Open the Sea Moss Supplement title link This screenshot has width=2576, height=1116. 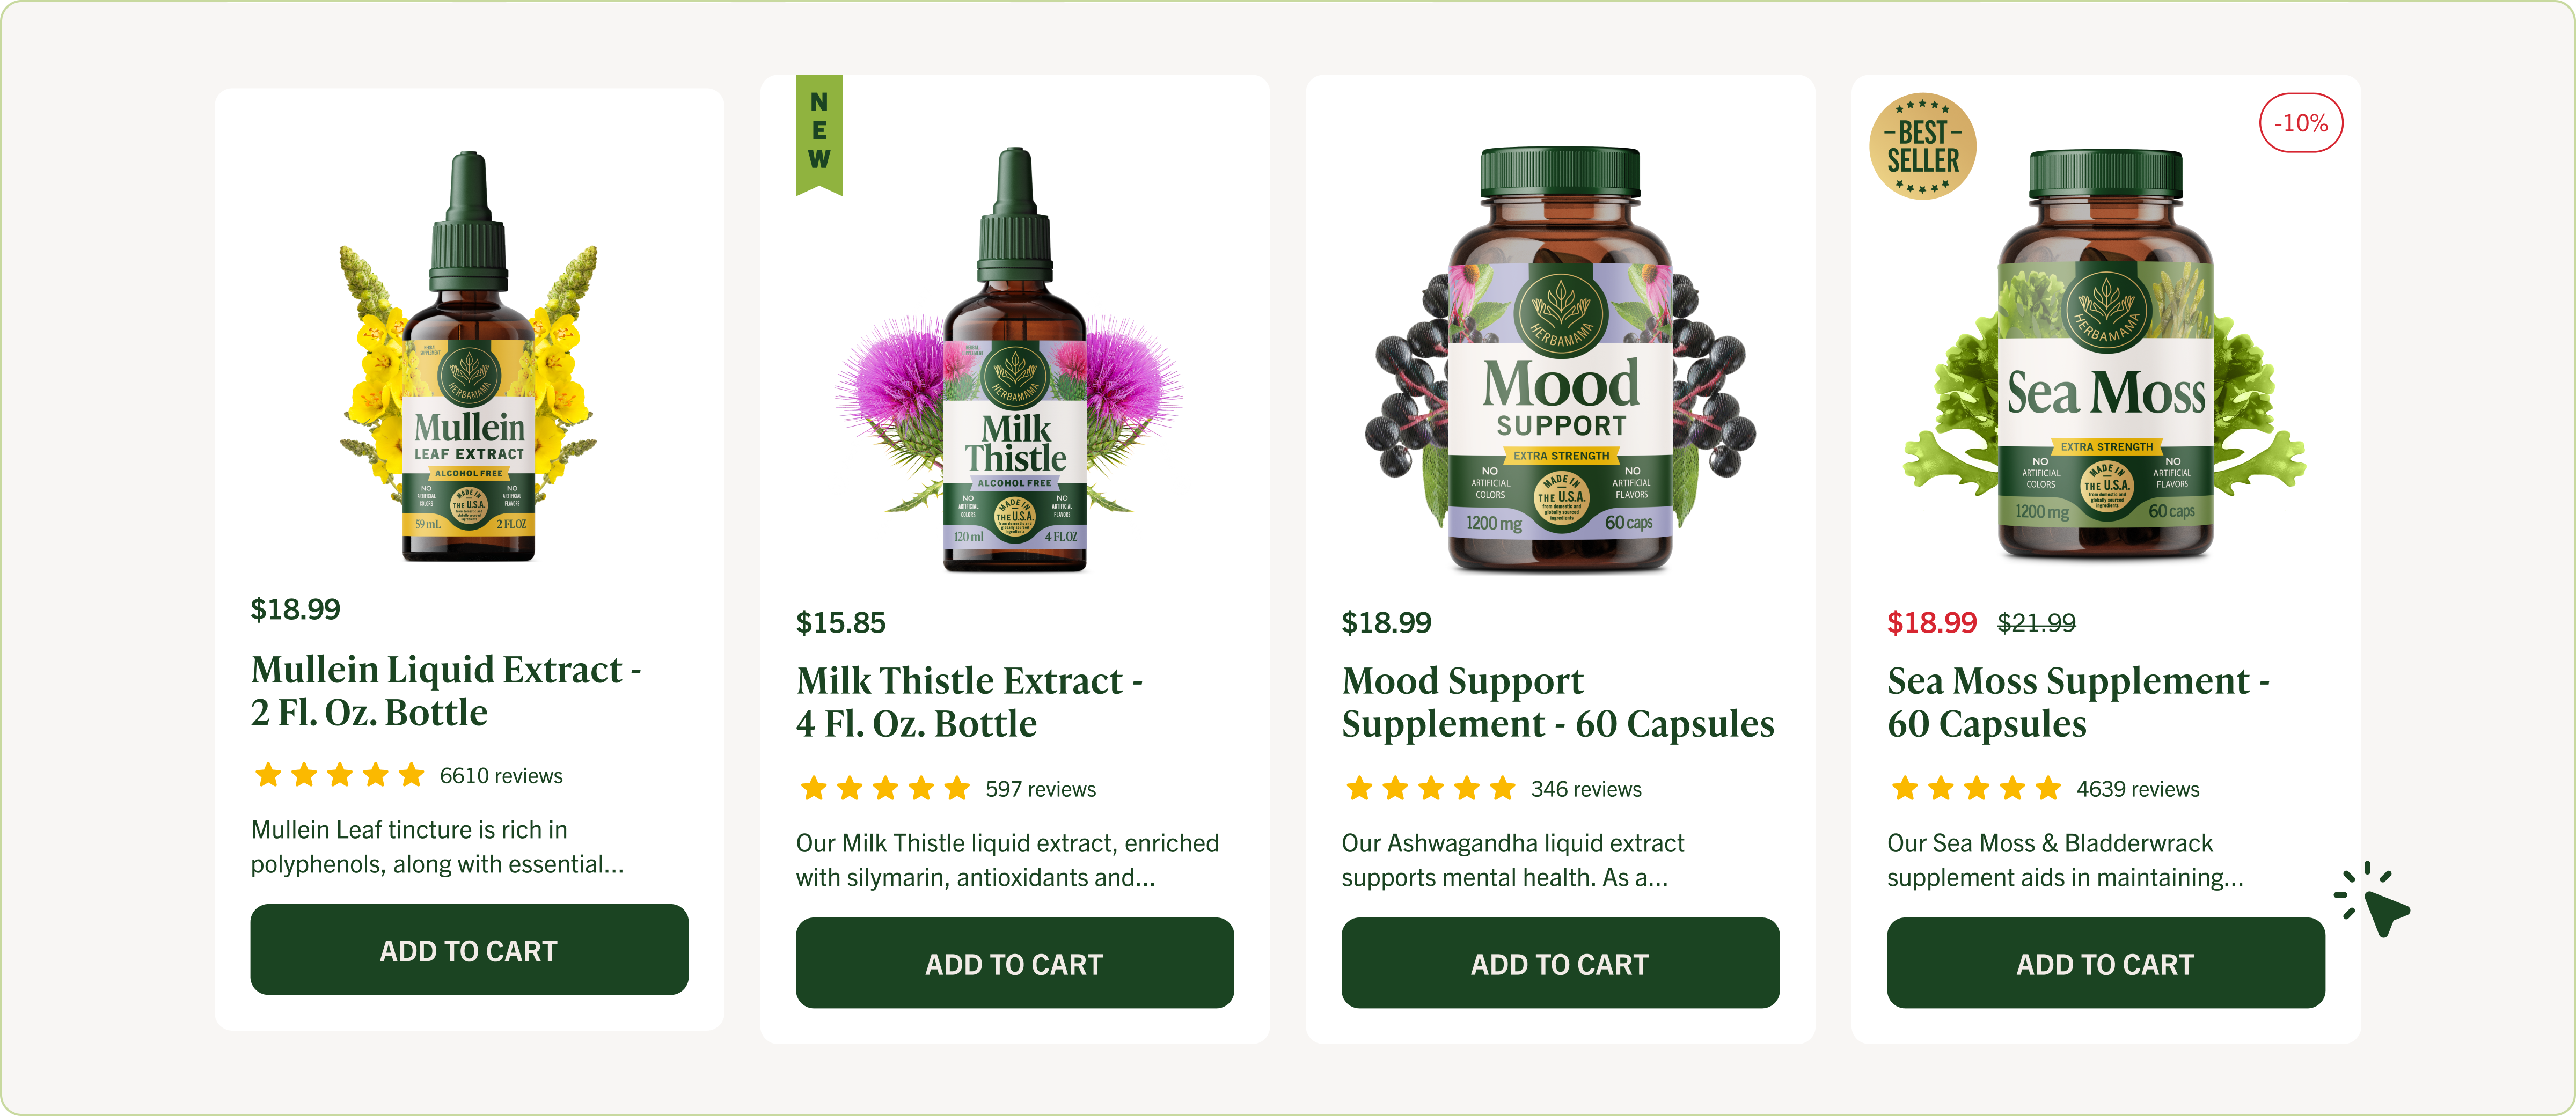pyautogui.click(x=2078, y=702)
